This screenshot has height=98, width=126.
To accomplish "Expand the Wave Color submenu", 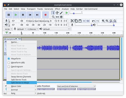I will click(22, 86).
